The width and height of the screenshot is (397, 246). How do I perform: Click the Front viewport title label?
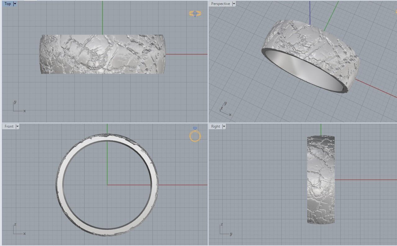[9, 126]
